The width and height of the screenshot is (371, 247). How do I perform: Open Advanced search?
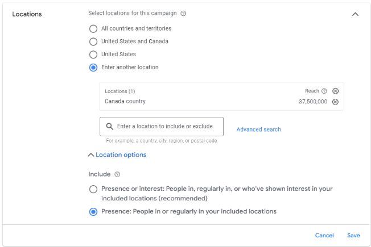tap(258, 129)
